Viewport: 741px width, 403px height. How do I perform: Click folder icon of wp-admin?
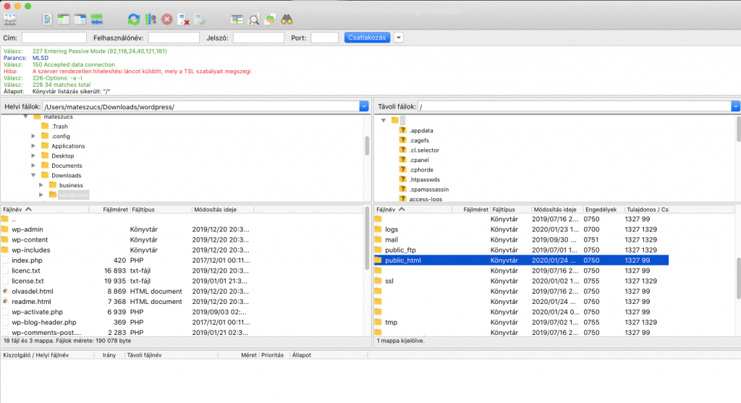(x=5, y=229)
